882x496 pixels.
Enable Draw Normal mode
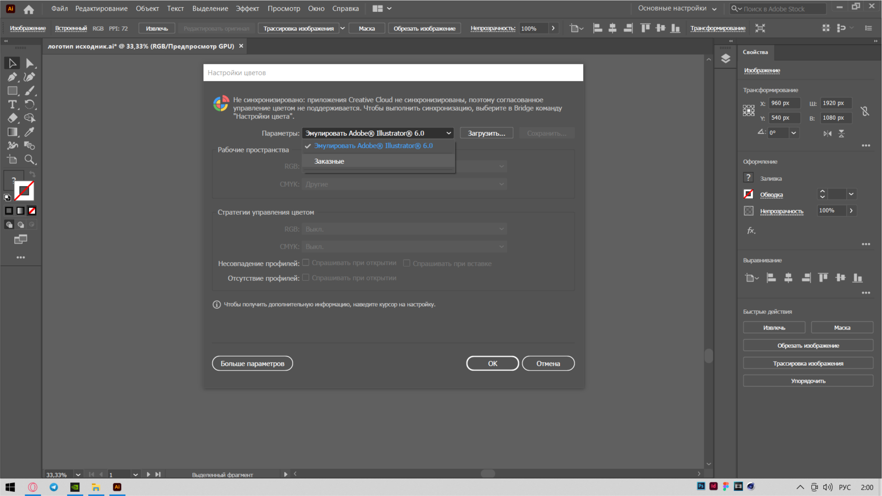coord(9,225)
